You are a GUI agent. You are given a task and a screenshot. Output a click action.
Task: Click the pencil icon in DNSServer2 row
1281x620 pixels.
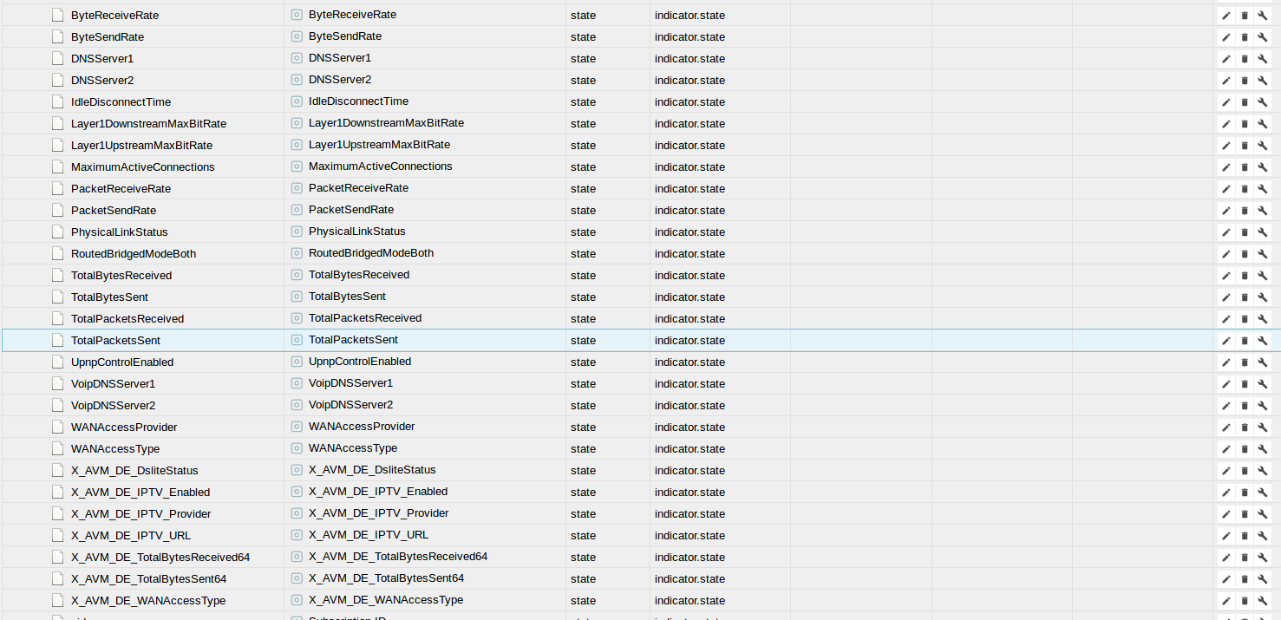coord(1225,81)
